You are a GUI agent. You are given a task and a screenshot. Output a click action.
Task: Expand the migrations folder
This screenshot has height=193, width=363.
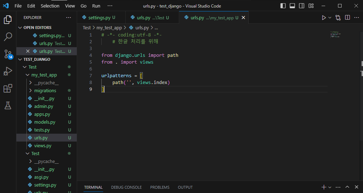(46, 90)
